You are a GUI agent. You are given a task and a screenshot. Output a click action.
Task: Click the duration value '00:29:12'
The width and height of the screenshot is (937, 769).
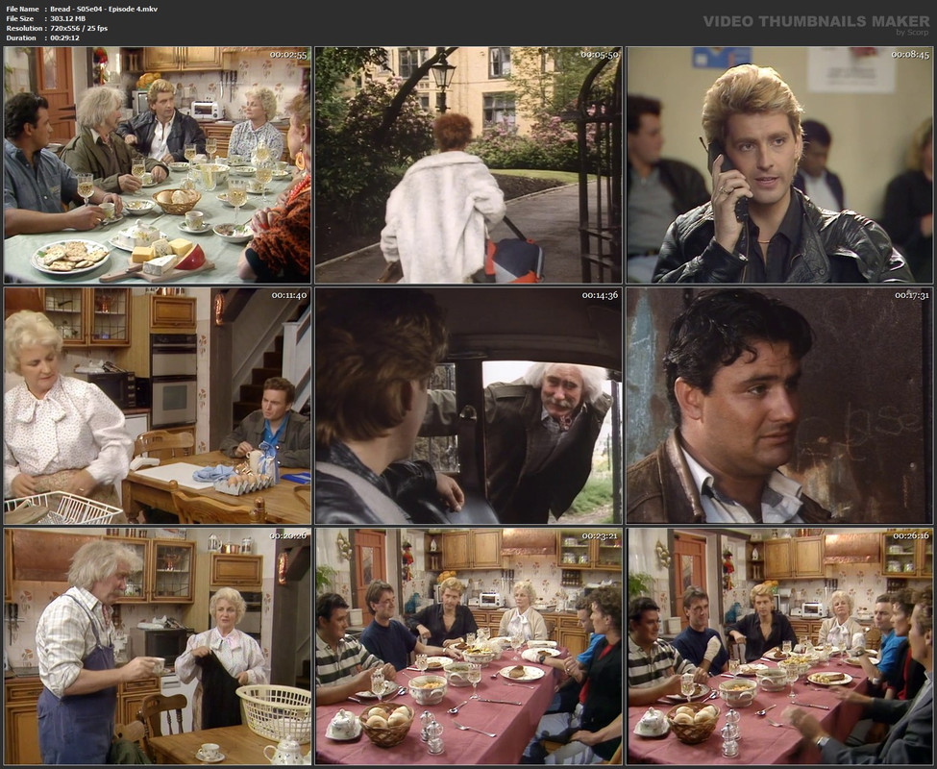click(64, 37)
